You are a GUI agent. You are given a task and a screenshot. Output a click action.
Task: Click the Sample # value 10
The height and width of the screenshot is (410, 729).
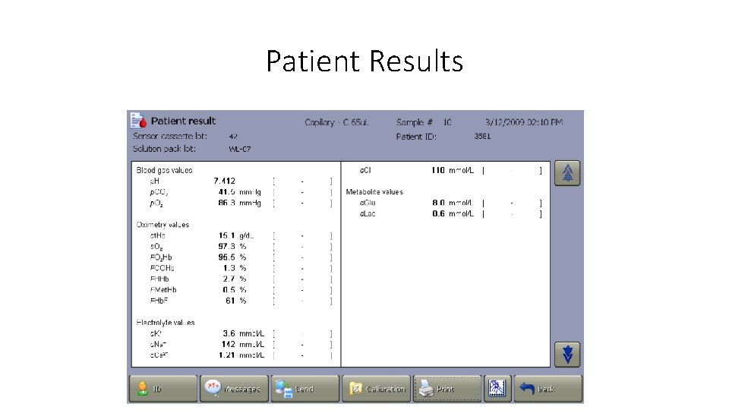click(447, 122)
